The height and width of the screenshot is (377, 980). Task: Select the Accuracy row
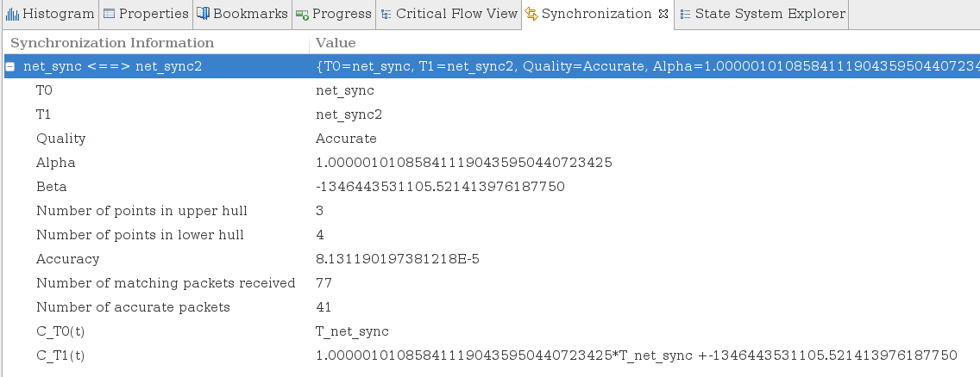[x=67, y=259]
